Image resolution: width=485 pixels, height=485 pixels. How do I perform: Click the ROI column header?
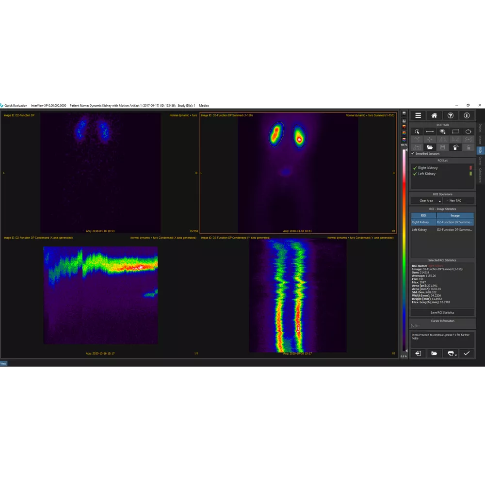click(423, 216)
